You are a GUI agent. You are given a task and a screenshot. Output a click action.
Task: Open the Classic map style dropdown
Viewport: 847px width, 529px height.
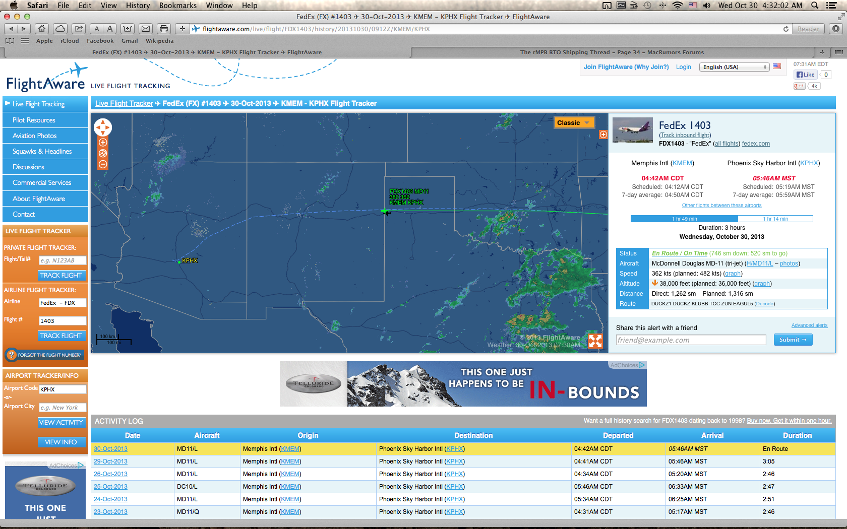point(574,123)
